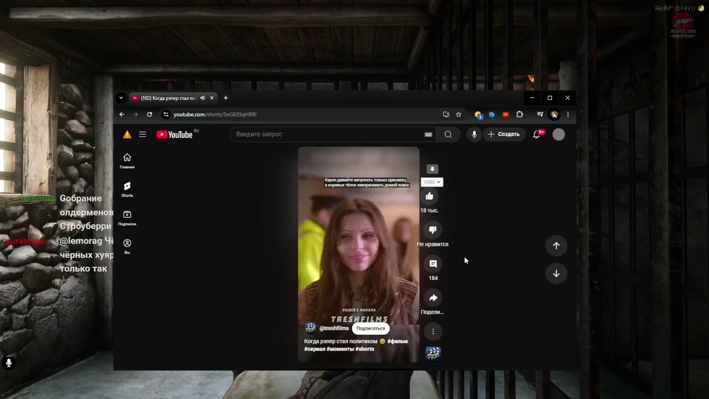This screenshot has height=399, width=709.
Task: Dislike the short with thumbs down
Action: coord(433,230)
